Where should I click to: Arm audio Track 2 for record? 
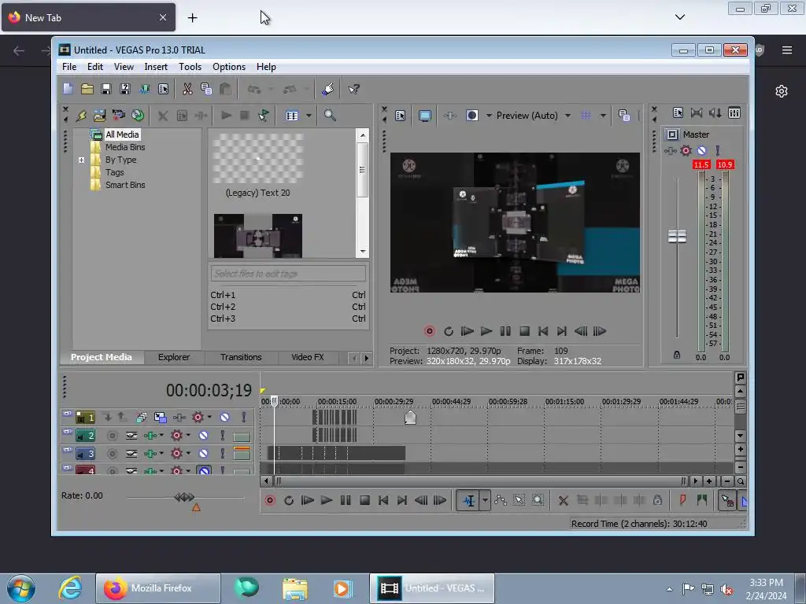[x=112, y=436]
